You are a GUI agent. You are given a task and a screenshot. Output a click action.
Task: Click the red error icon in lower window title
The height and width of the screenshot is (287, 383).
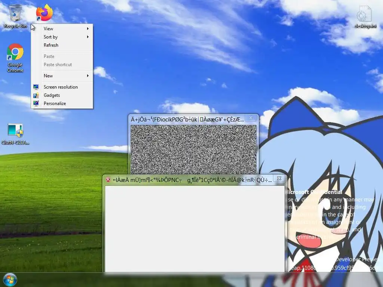108,180
